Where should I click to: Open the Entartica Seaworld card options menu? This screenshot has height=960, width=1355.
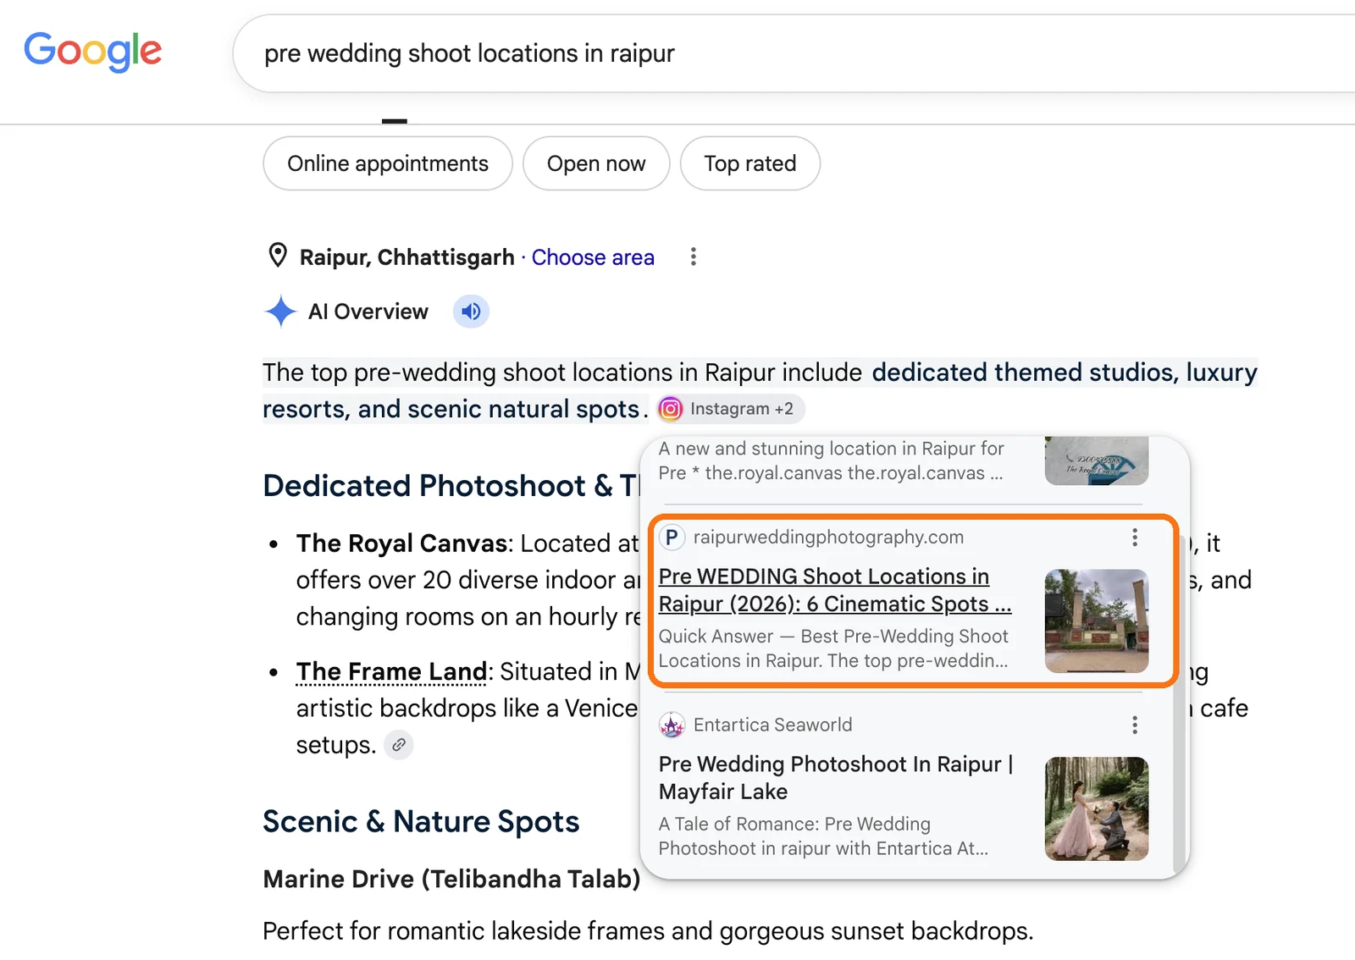[1135, 725]
